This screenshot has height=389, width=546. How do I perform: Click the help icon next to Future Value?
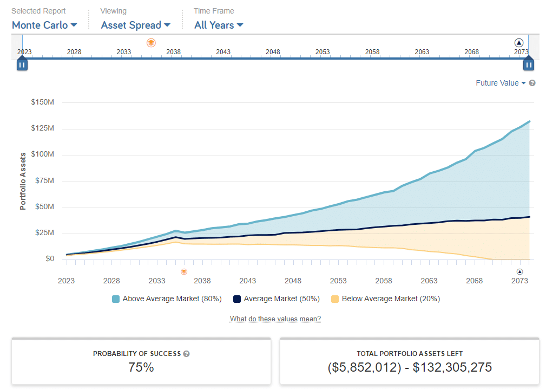coord(532,83)
